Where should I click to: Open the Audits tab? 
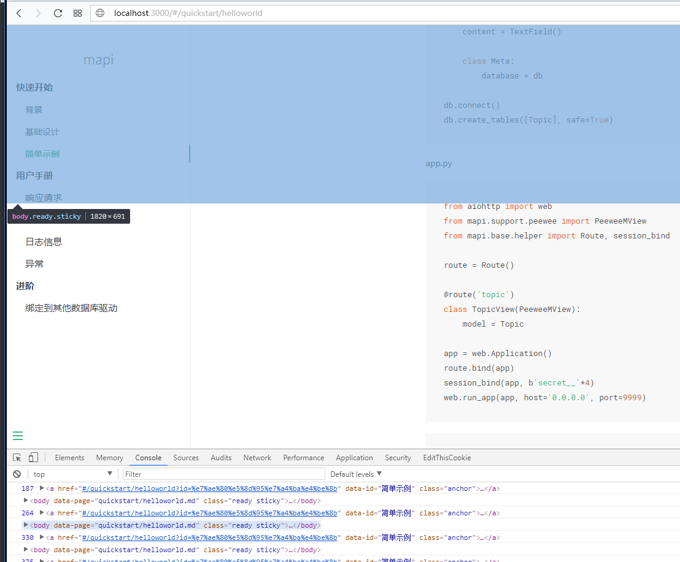coord(221,458)
